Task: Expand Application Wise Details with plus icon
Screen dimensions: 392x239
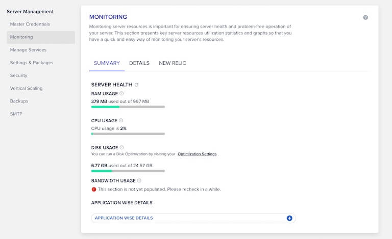Action: click(x=289, y=218)
